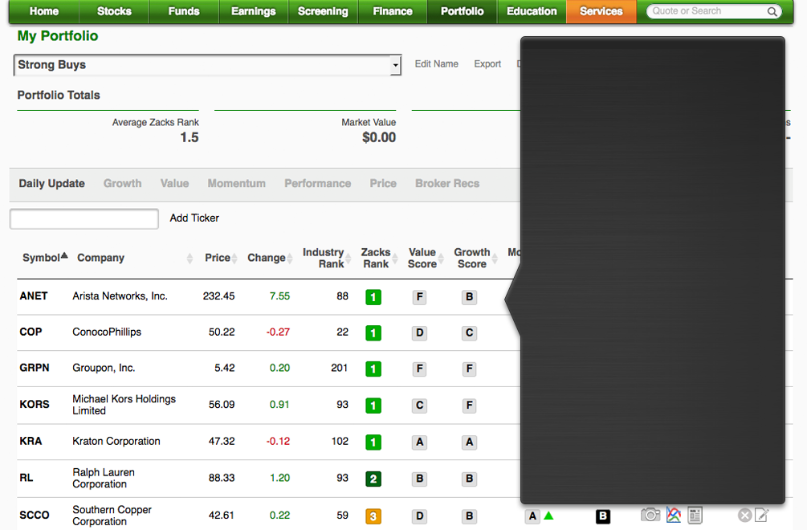807x530 pixels.
Task: Click the Add Ticker button
Action: click(x=194, y=218)
